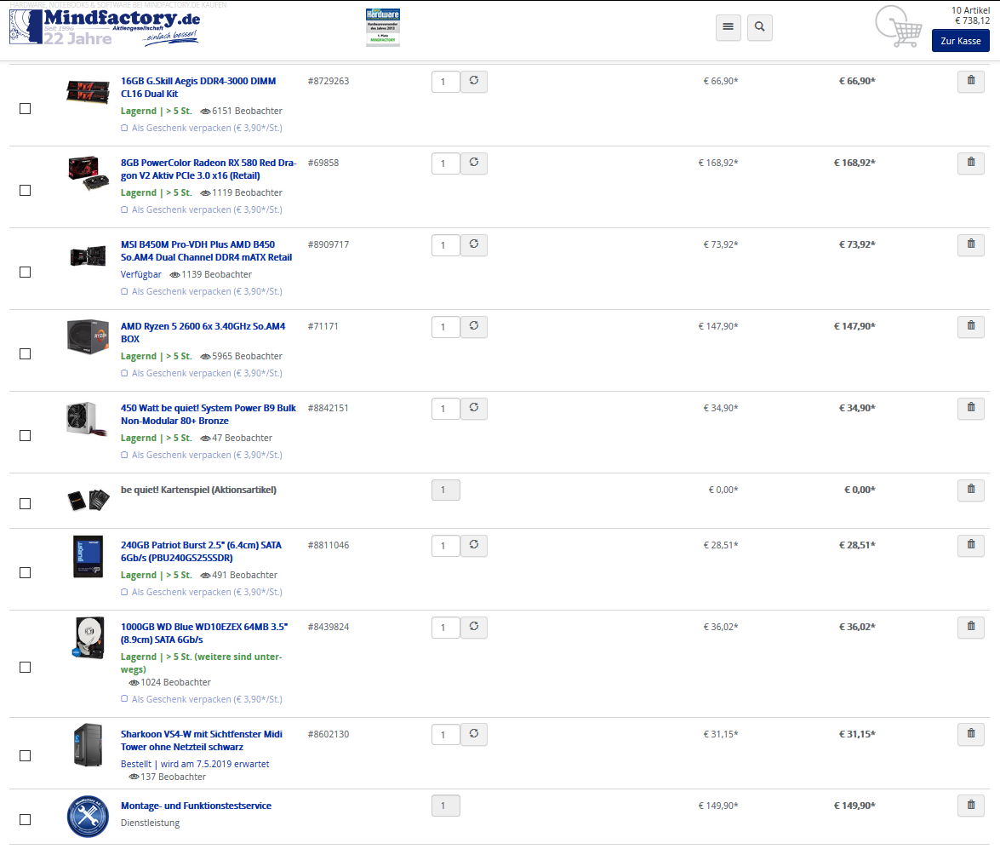Update quantity for MSI B450M board
The height and width of the screenshot is (849, 1000).
pyautogui.click(x=474, y=244)
